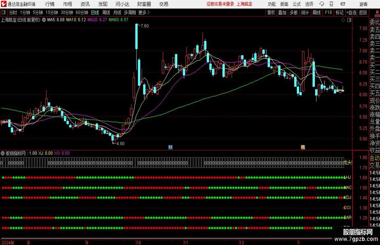This screenshot has width=380, height=245.
Task: Click the MA10: 6.12 indicator value
Action: click(x=76, y=20)
